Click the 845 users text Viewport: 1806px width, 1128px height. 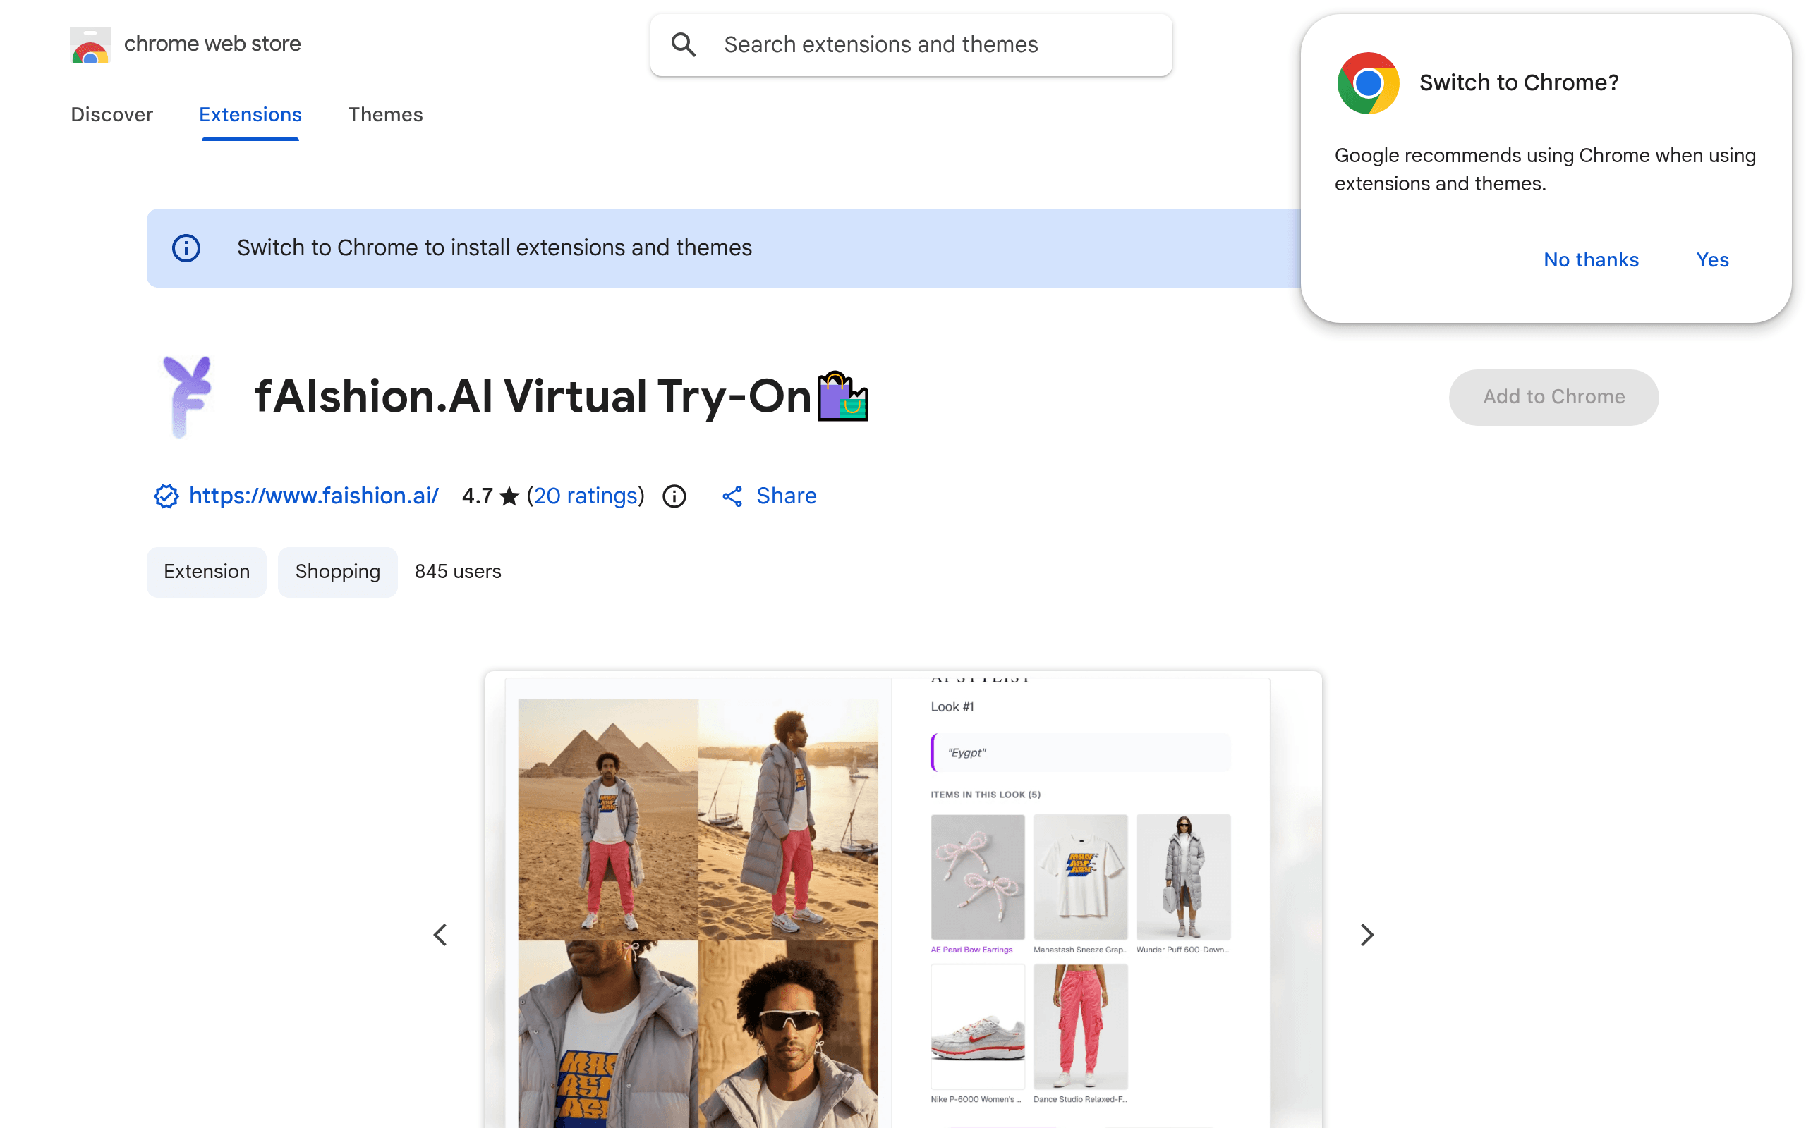pos(459,572)
